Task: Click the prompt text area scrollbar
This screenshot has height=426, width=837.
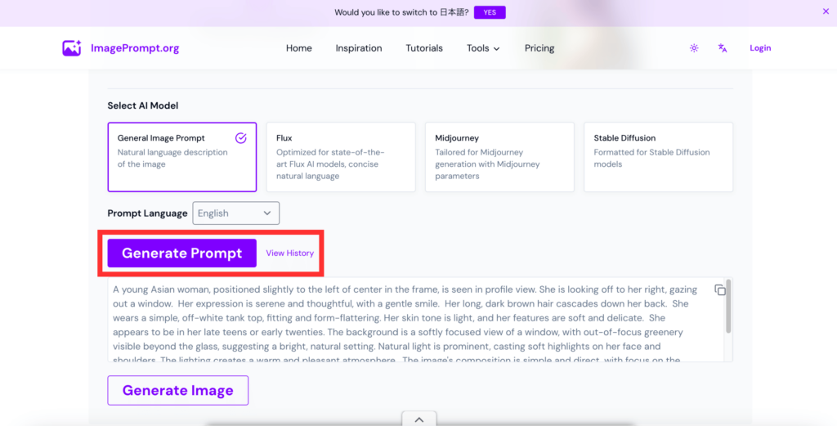Action: (x=728, y=307)
